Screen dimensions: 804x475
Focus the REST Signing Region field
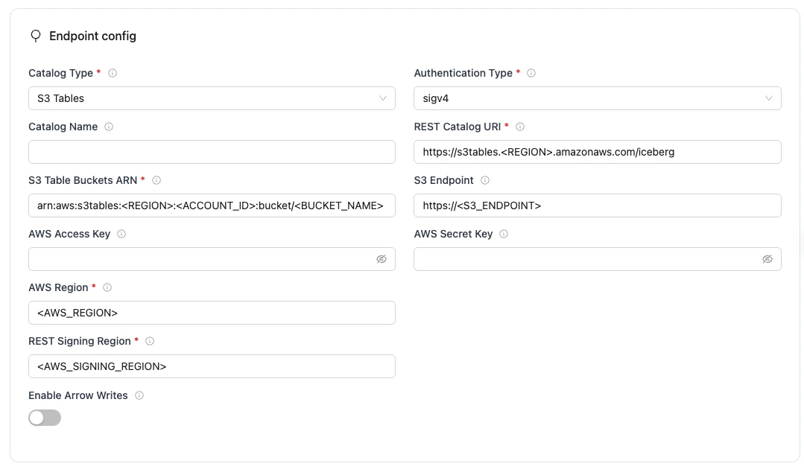[x=212, y=366]
